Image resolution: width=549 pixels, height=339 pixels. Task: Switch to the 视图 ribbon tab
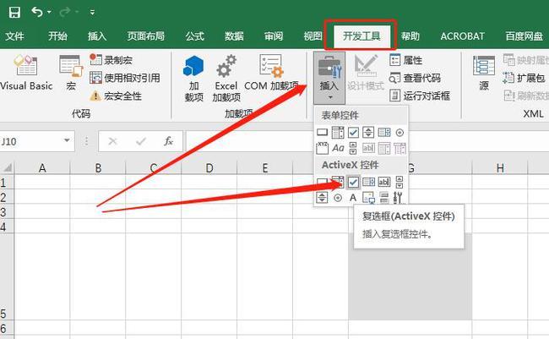[313, 36]
